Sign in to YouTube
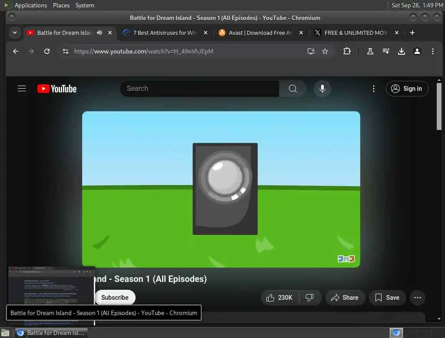The width and height of the screenshot is (445, 338). tap(407, 89)
